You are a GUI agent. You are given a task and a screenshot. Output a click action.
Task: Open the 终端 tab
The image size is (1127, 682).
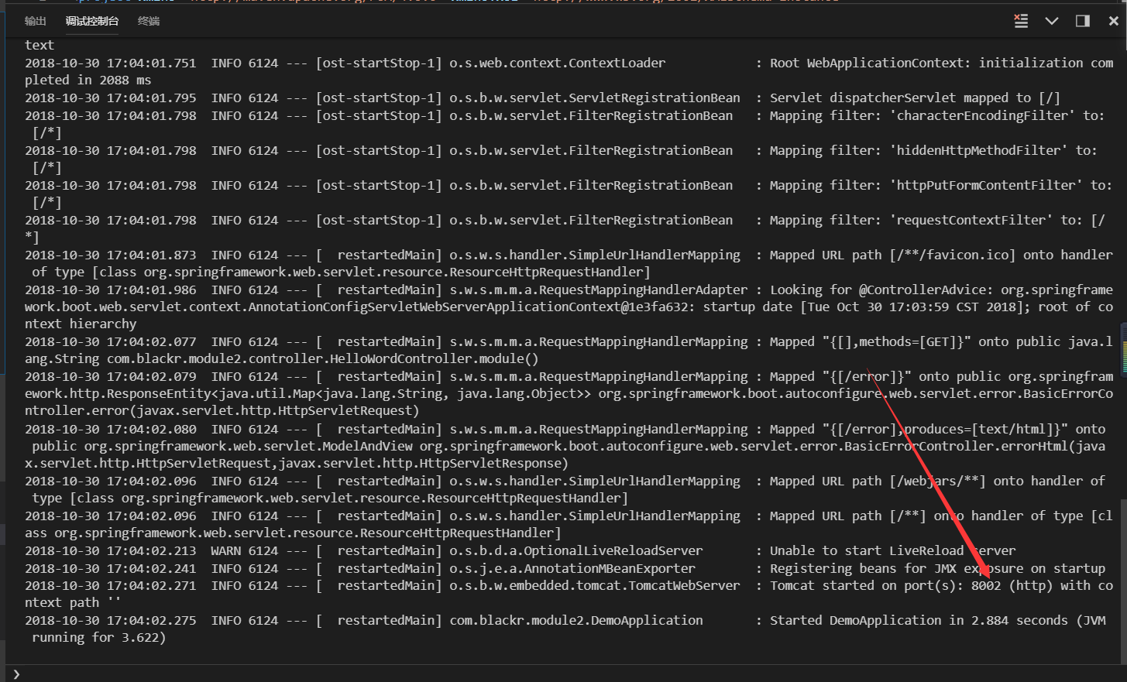pyautogui.click(x=148, y=21)
